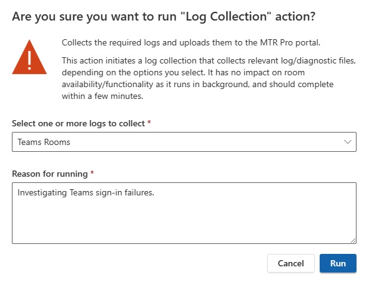Screen dimensions: 369x285
Task: Click the 'Collects the required logs' description line
Action: 191,43
